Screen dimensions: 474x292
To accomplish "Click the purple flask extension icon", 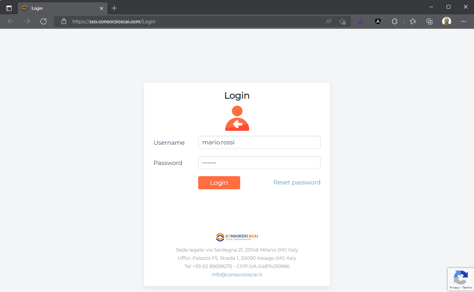I will click(361, 21).
